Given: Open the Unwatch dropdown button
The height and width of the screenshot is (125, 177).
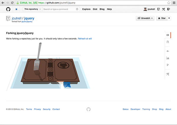Looking at the screenshot, I should pyautogui.click(x=145, y=18).
